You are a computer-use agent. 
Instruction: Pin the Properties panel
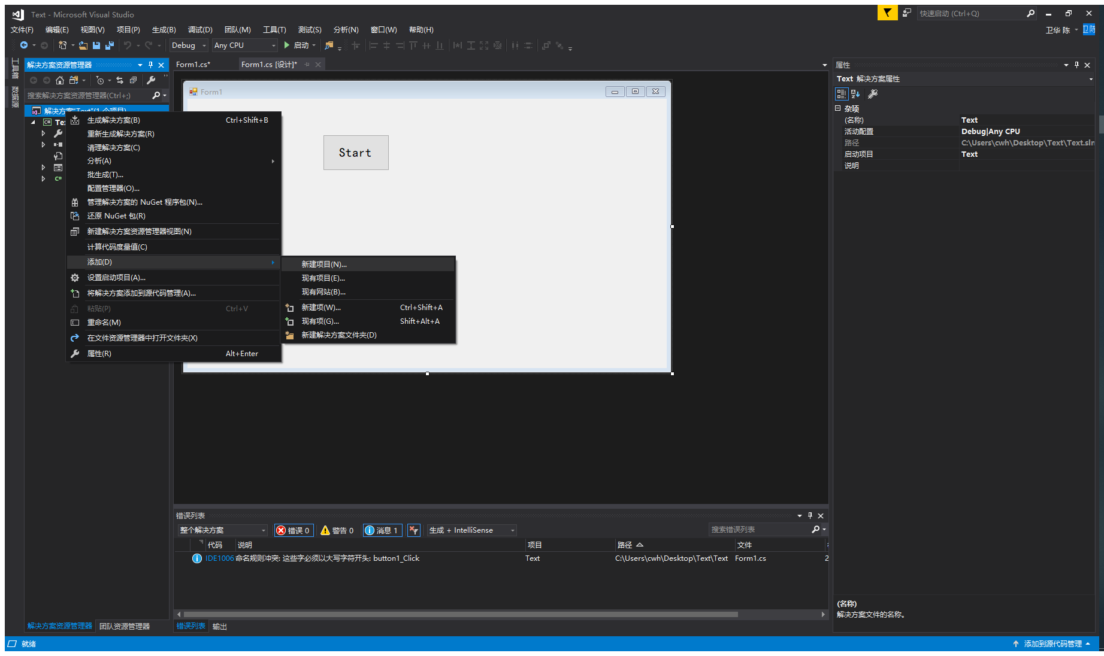coord(1076,65)
